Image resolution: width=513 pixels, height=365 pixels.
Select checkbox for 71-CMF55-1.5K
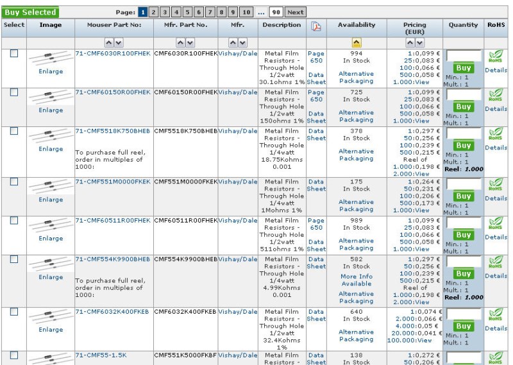(14, 355)
